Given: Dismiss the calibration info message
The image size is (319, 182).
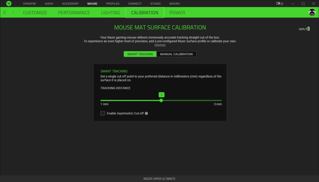Looking at the screenshot, I should [160, 45].
